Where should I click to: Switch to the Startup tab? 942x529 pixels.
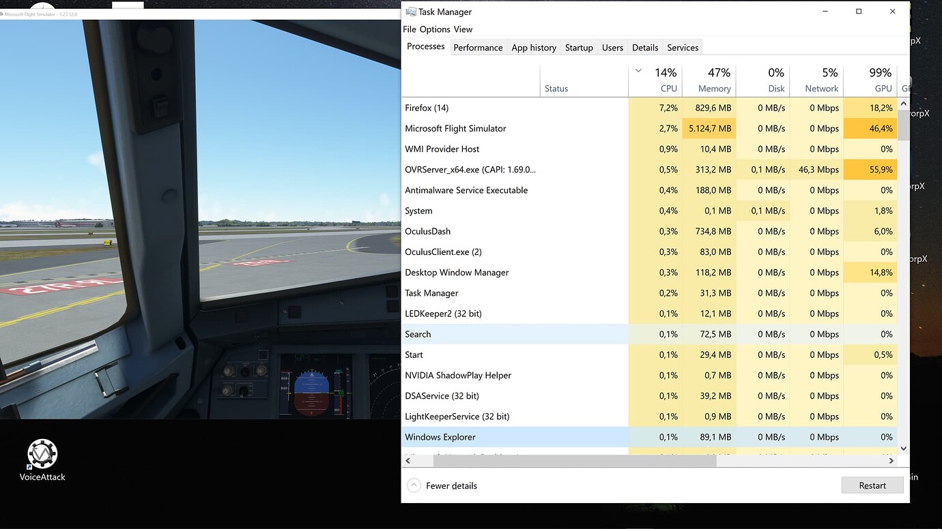pos(579,47)
